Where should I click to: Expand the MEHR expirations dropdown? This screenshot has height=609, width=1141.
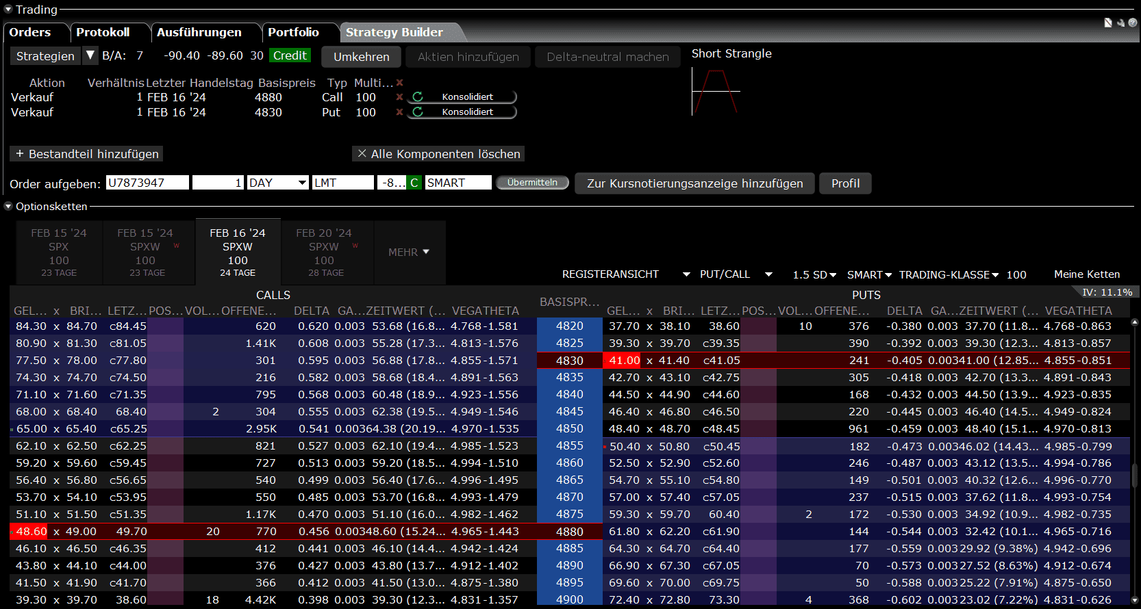coord(409,252)
